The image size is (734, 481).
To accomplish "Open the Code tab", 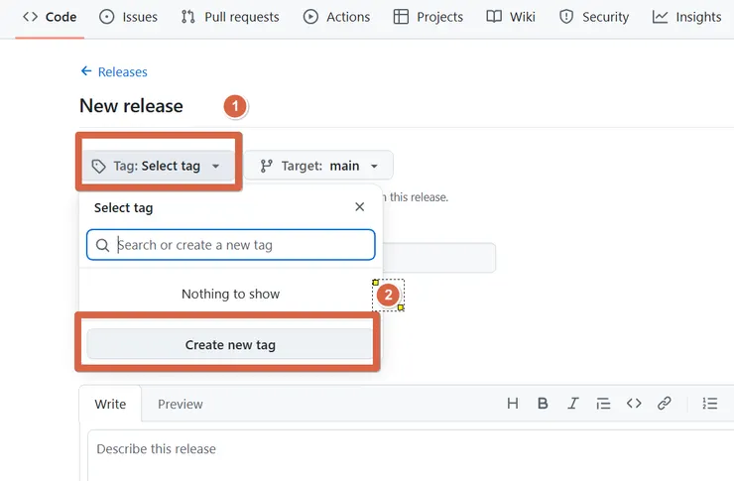I will [50, 17].
